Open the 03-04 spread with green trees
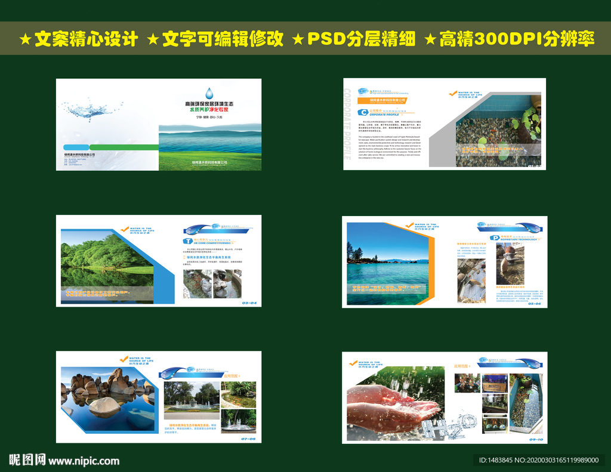 coord(159,261)
